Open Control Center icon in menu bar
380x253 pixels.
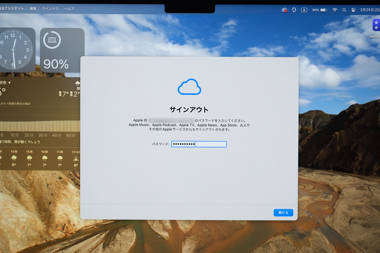coord(353,10)
